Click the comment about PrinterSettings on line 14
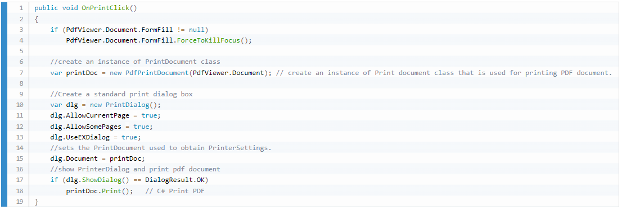Image resolution: width=622 pixels, height=210 pixels. click(161, 148)
